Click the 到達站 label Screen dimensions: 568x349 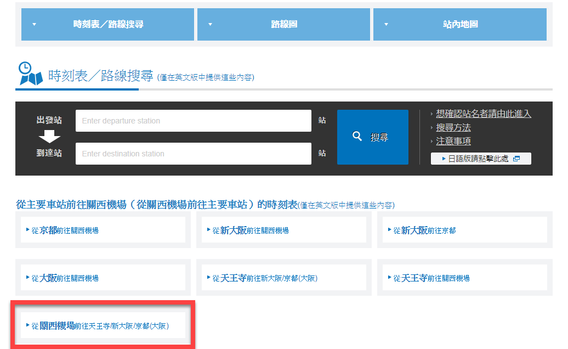[x=49, y=153]
